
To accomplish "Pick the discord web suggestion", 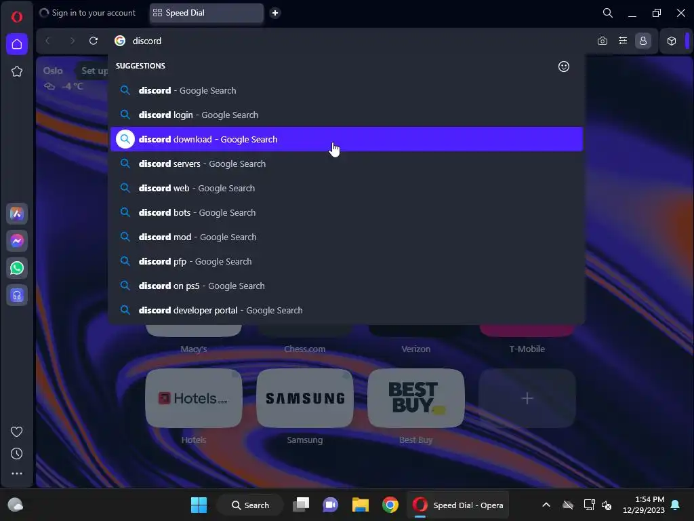I will coord(346,188).
